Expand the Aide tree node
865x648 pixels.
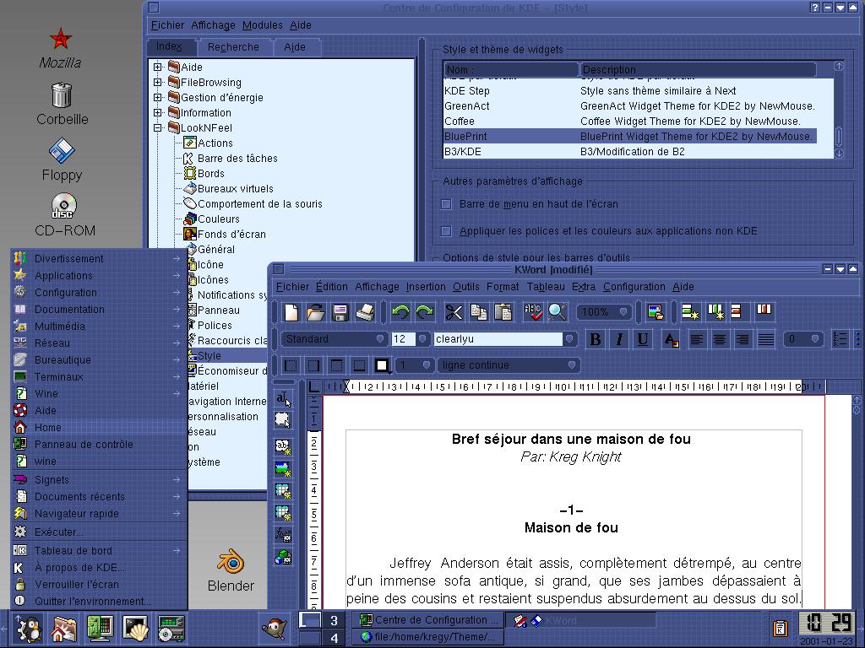pos(158,67)
